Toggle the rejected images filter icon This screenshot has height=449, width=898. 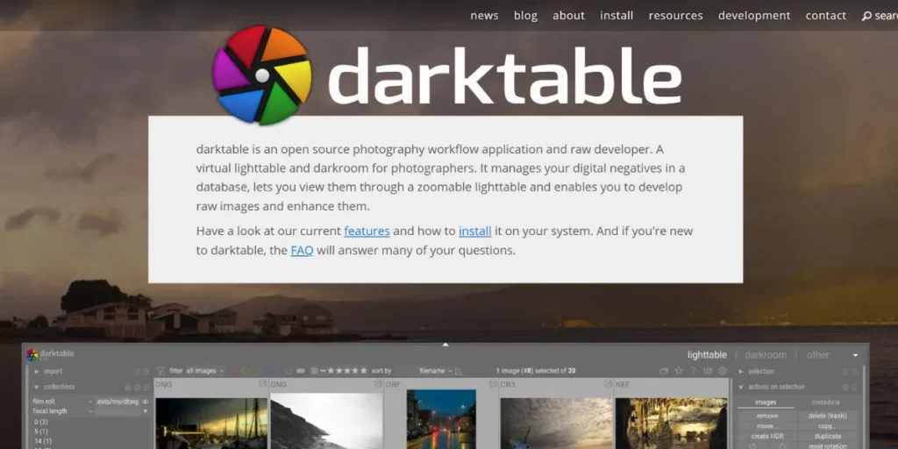pyautogui.click(x=314, y=371)
